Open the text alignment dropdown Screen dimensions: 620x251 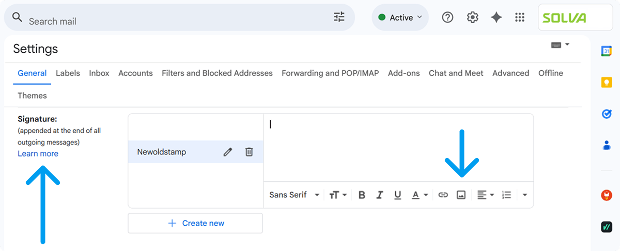point(486,195)
